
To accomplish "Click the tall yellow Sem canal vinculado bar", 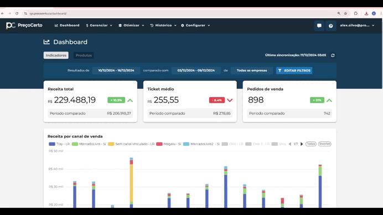I will pos(131,183).
